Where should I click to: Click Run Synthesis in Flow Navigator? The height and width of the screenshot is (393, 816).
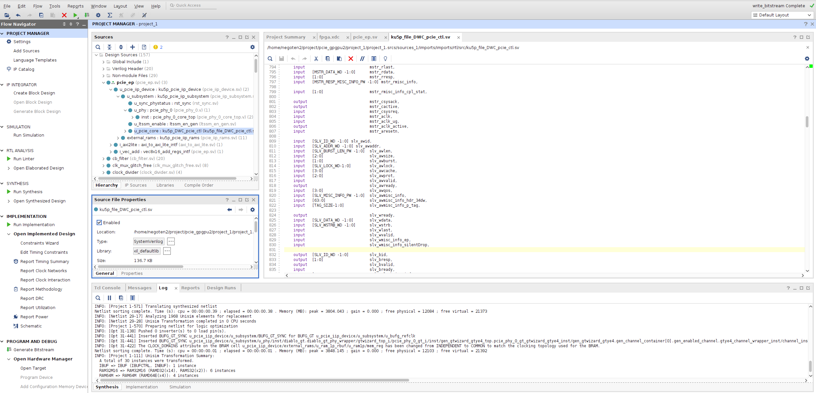pos(28,192)
